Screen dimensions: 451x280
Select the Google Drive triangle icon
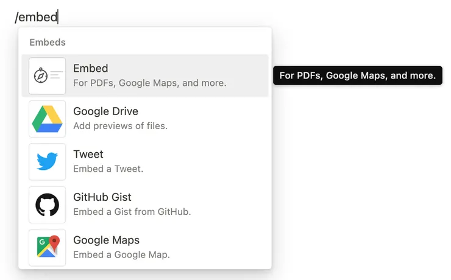[47, 119]
